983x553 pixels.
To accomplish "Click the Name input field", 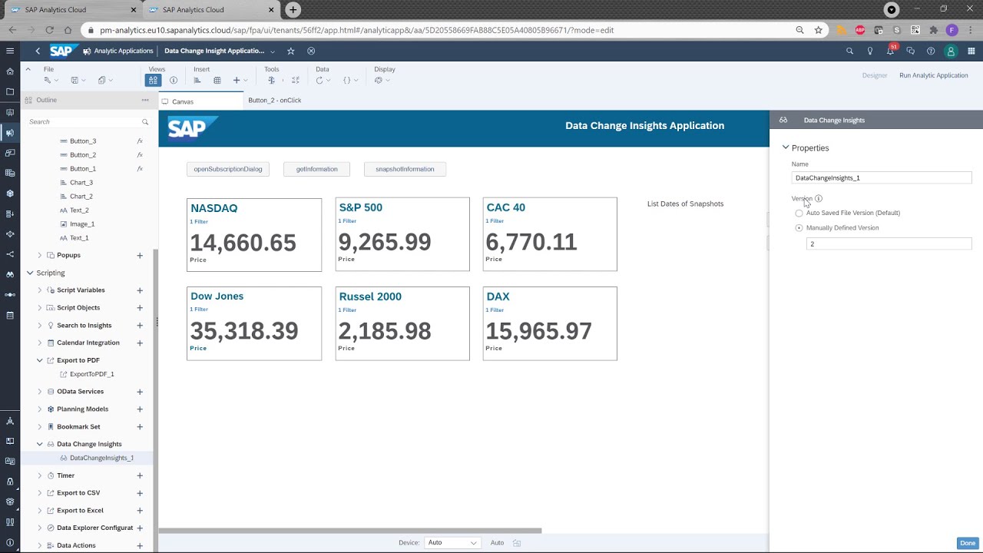I will click(x=882, y=177).
